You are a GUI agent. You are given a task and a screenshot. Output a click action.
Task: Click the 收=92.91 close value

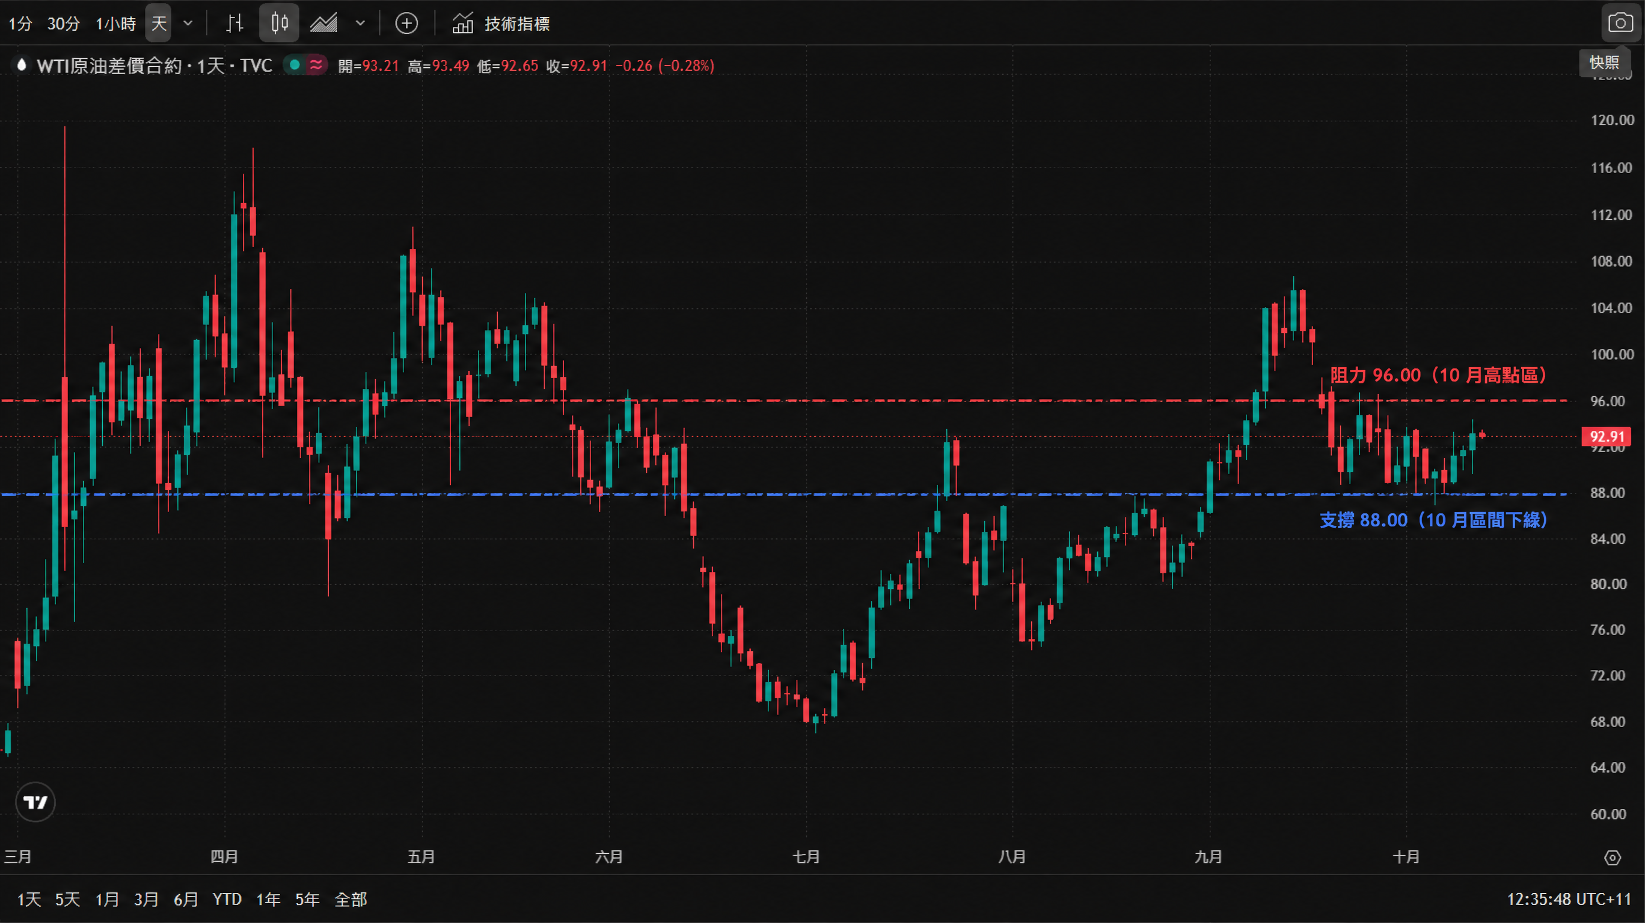point(577,65)
